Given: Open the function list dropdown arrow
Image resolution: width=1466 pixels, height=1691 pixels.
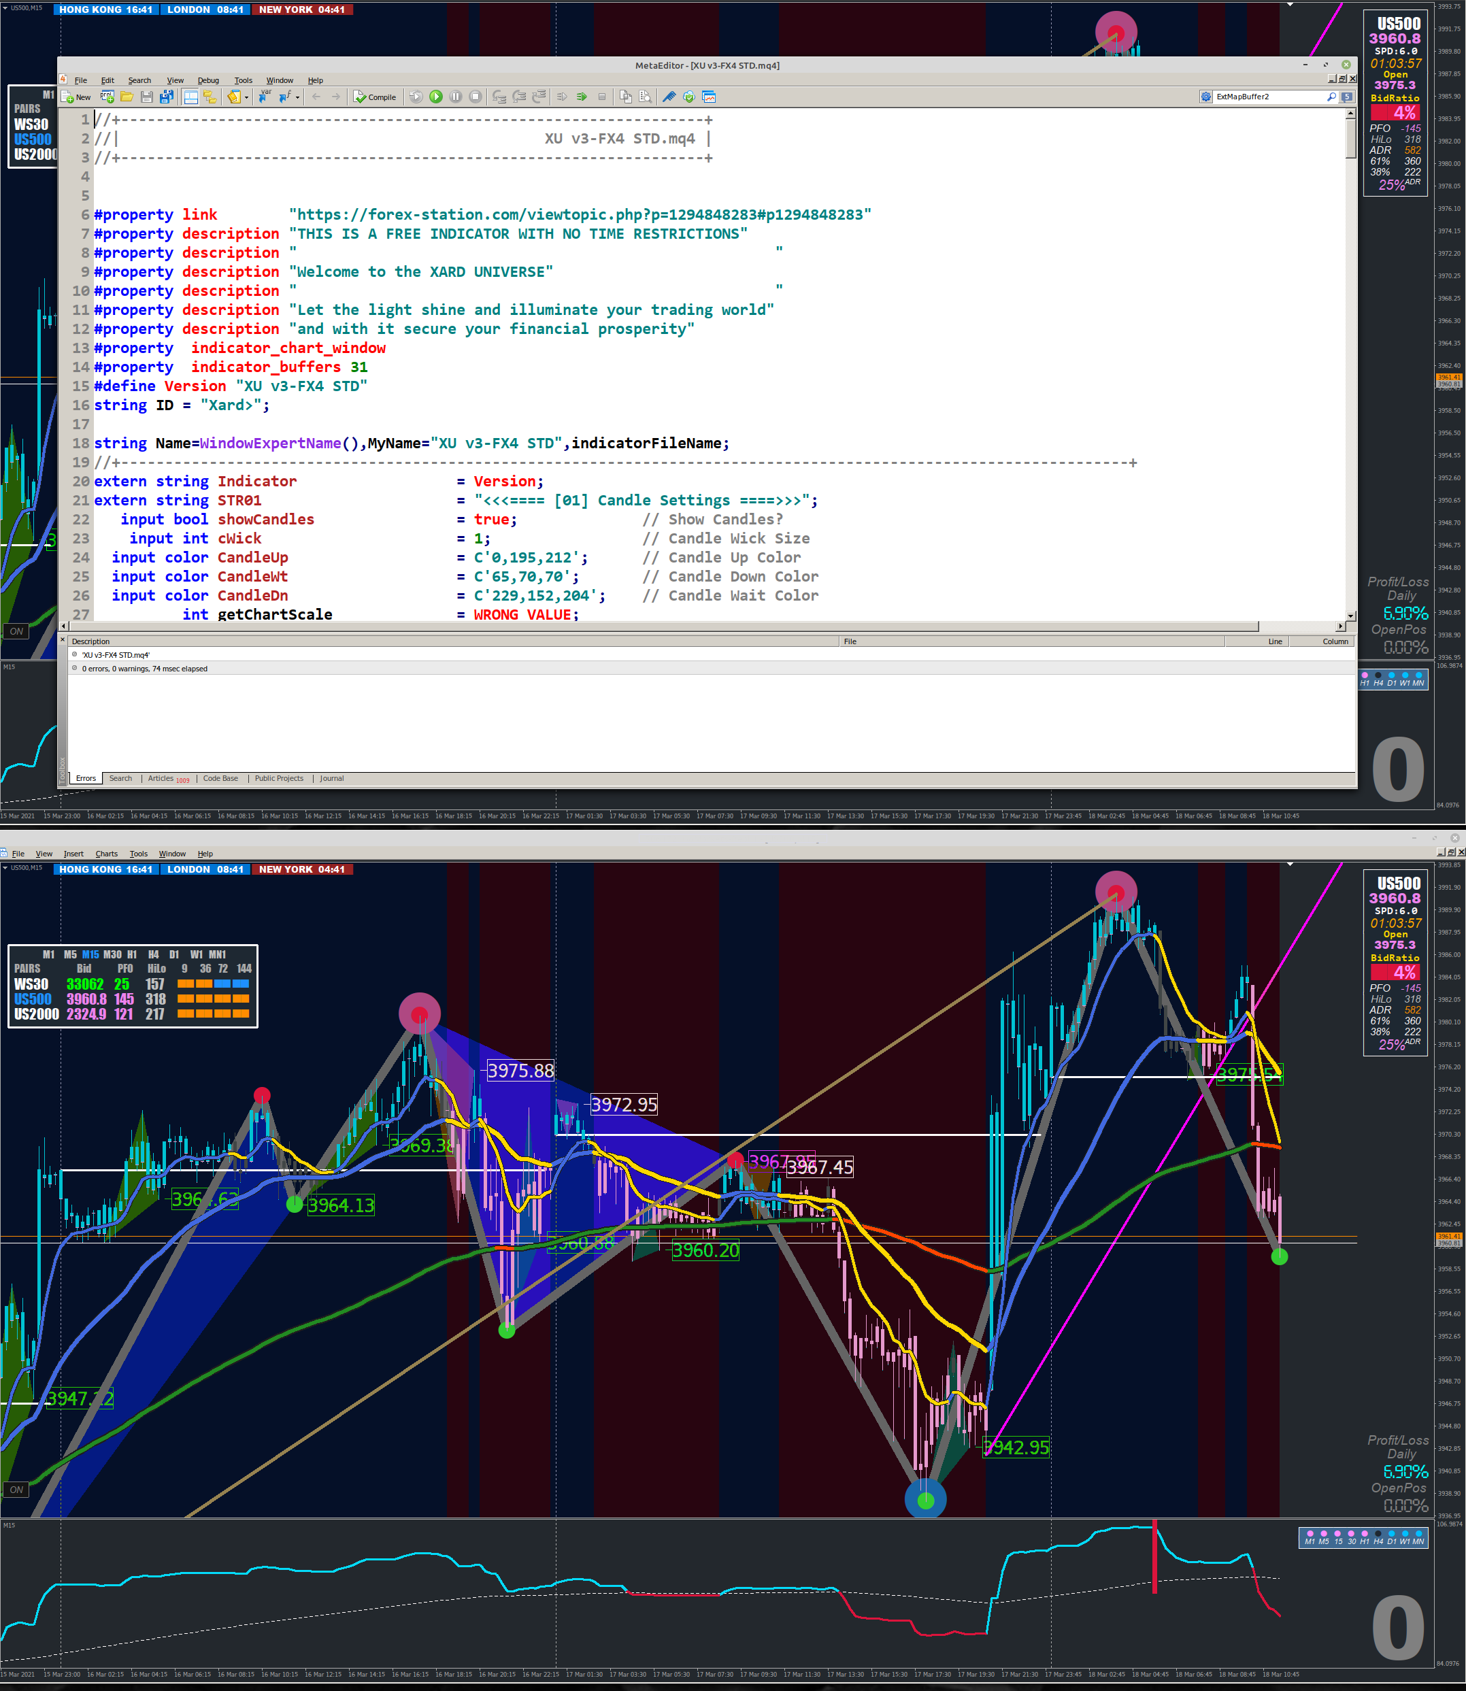Looking at the screenshot, I should tap(298, 97).
